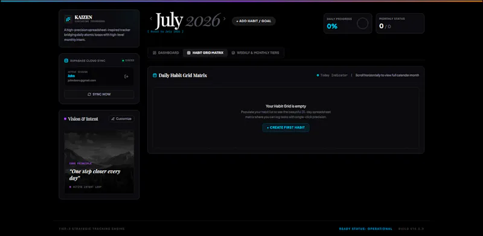The height and width of the screenshot is (236, 483).
Task: Click Reset to July 2026 link
Action: pos(165,32)
